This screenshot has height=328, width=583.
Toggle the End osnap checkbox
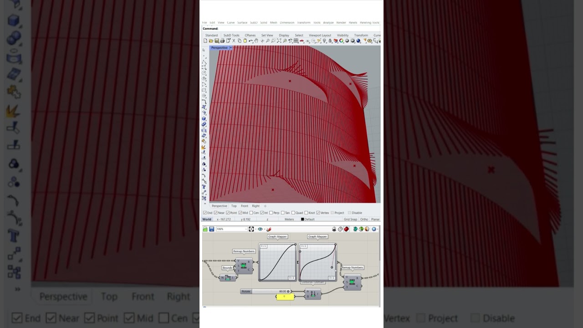(x=205, y=213)
